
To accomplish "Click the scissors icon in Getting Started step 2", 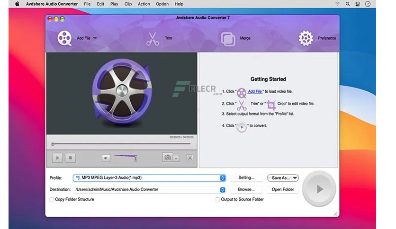I will (x=242, y=106).
